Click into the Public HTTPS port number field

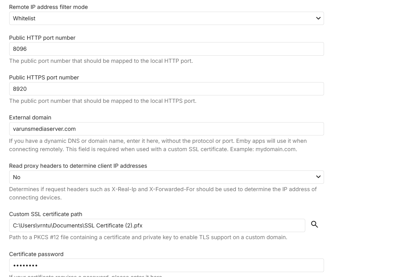(166, 89)
